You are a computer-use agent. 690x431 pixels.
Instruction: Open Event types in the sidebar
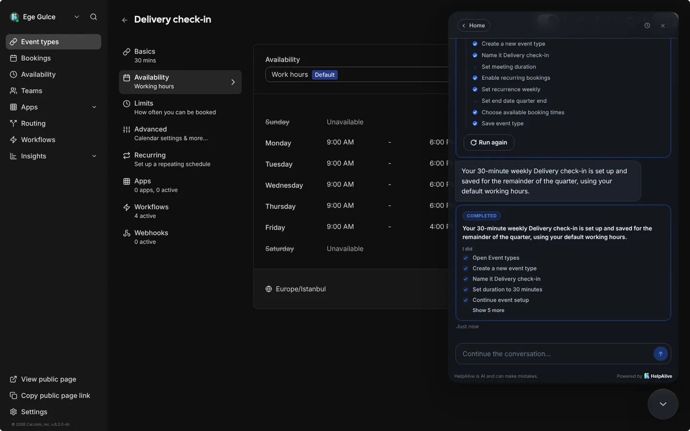(53, 42)
